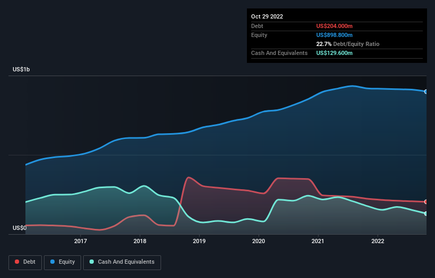The width and height of the screenshot is (435, 278).
Task: Click the US$1b y-axis label
Action: [21, 69]
